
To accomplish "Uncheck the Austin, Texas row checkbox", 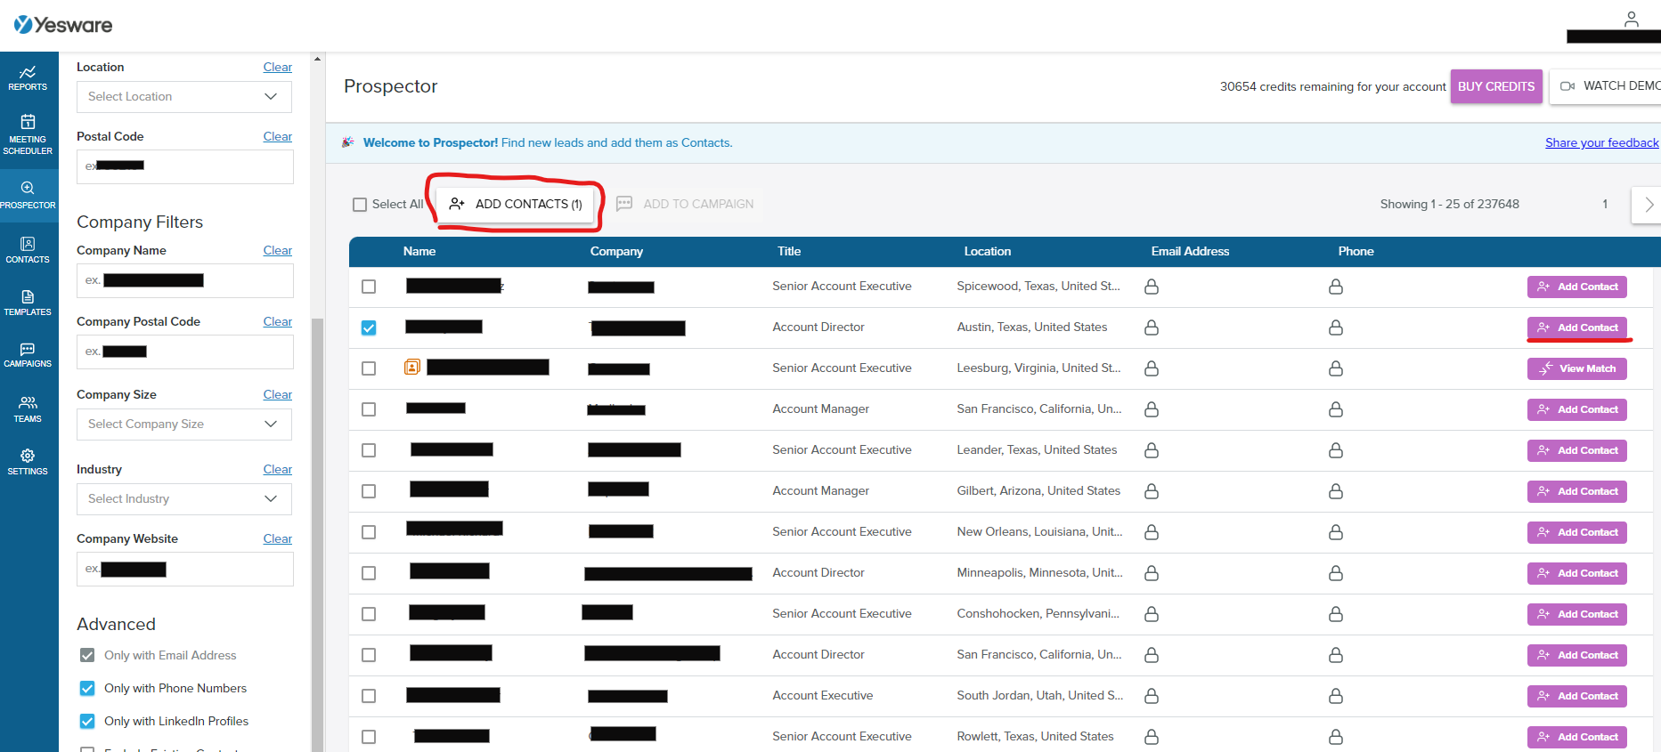I will (x=369, y=327).
